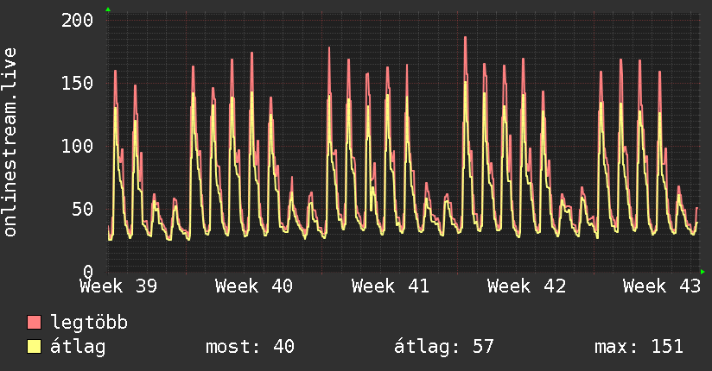Click the 100 y-axis tick label
This screenshot has height=371, width=712.
point(77,146)
